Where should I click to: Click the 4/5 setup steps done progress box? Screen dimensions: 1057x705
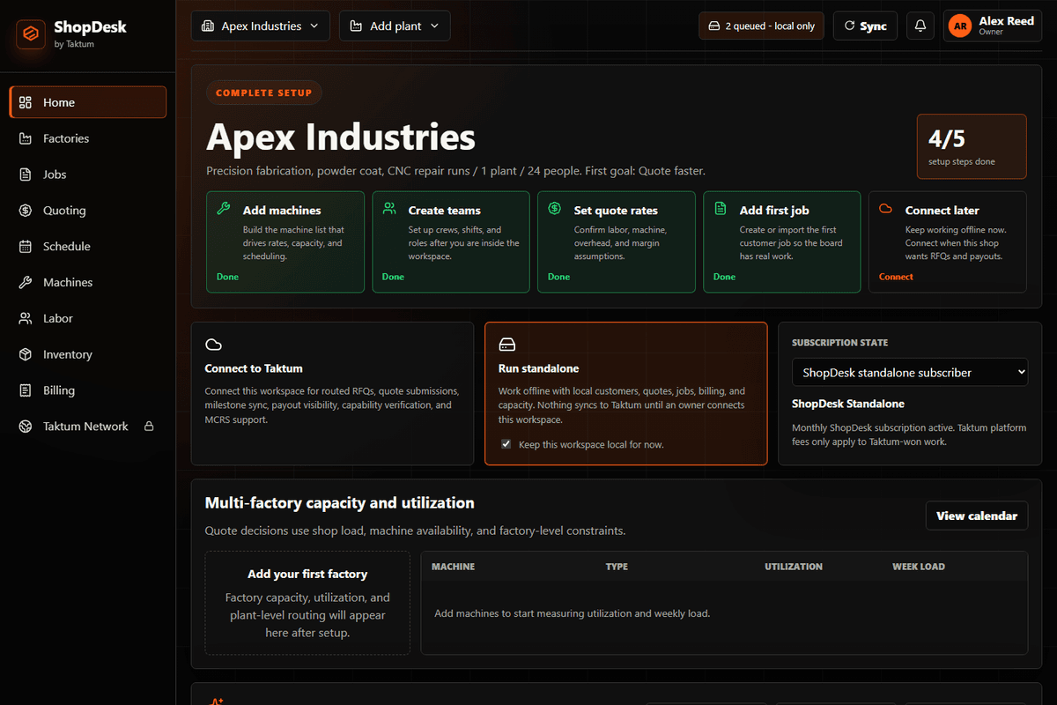pos(972,146)
